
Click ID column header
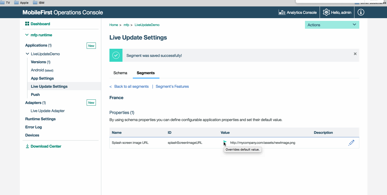tap(169, 133)
